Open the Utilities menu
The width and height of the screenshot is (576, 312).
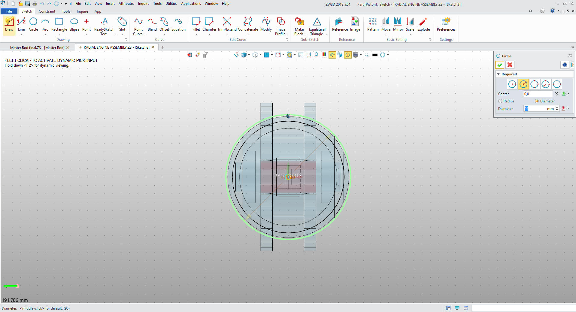[x=171, y=4]
